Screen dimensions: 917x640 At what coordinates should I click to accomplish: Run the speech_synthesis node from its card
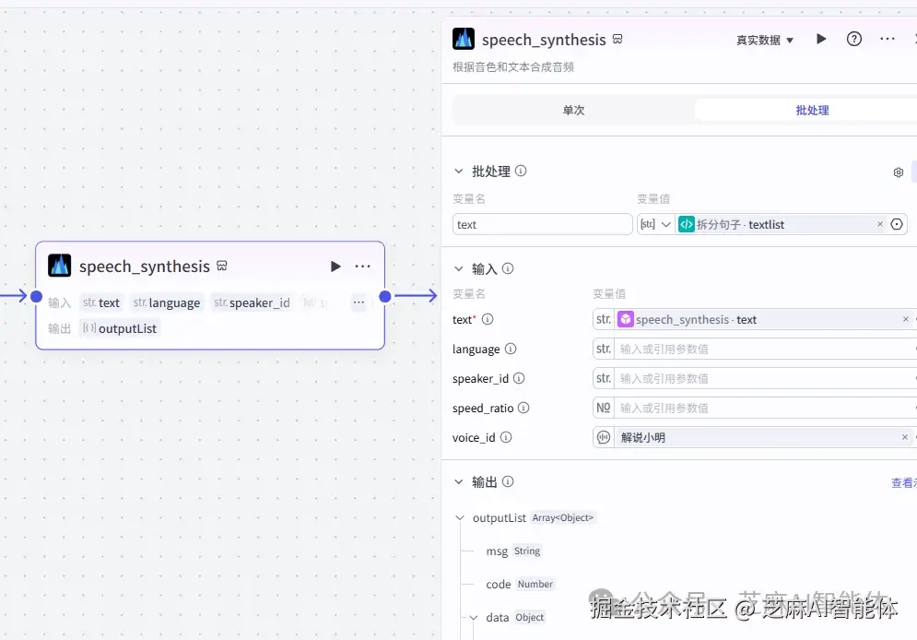(x=335, y=266)
